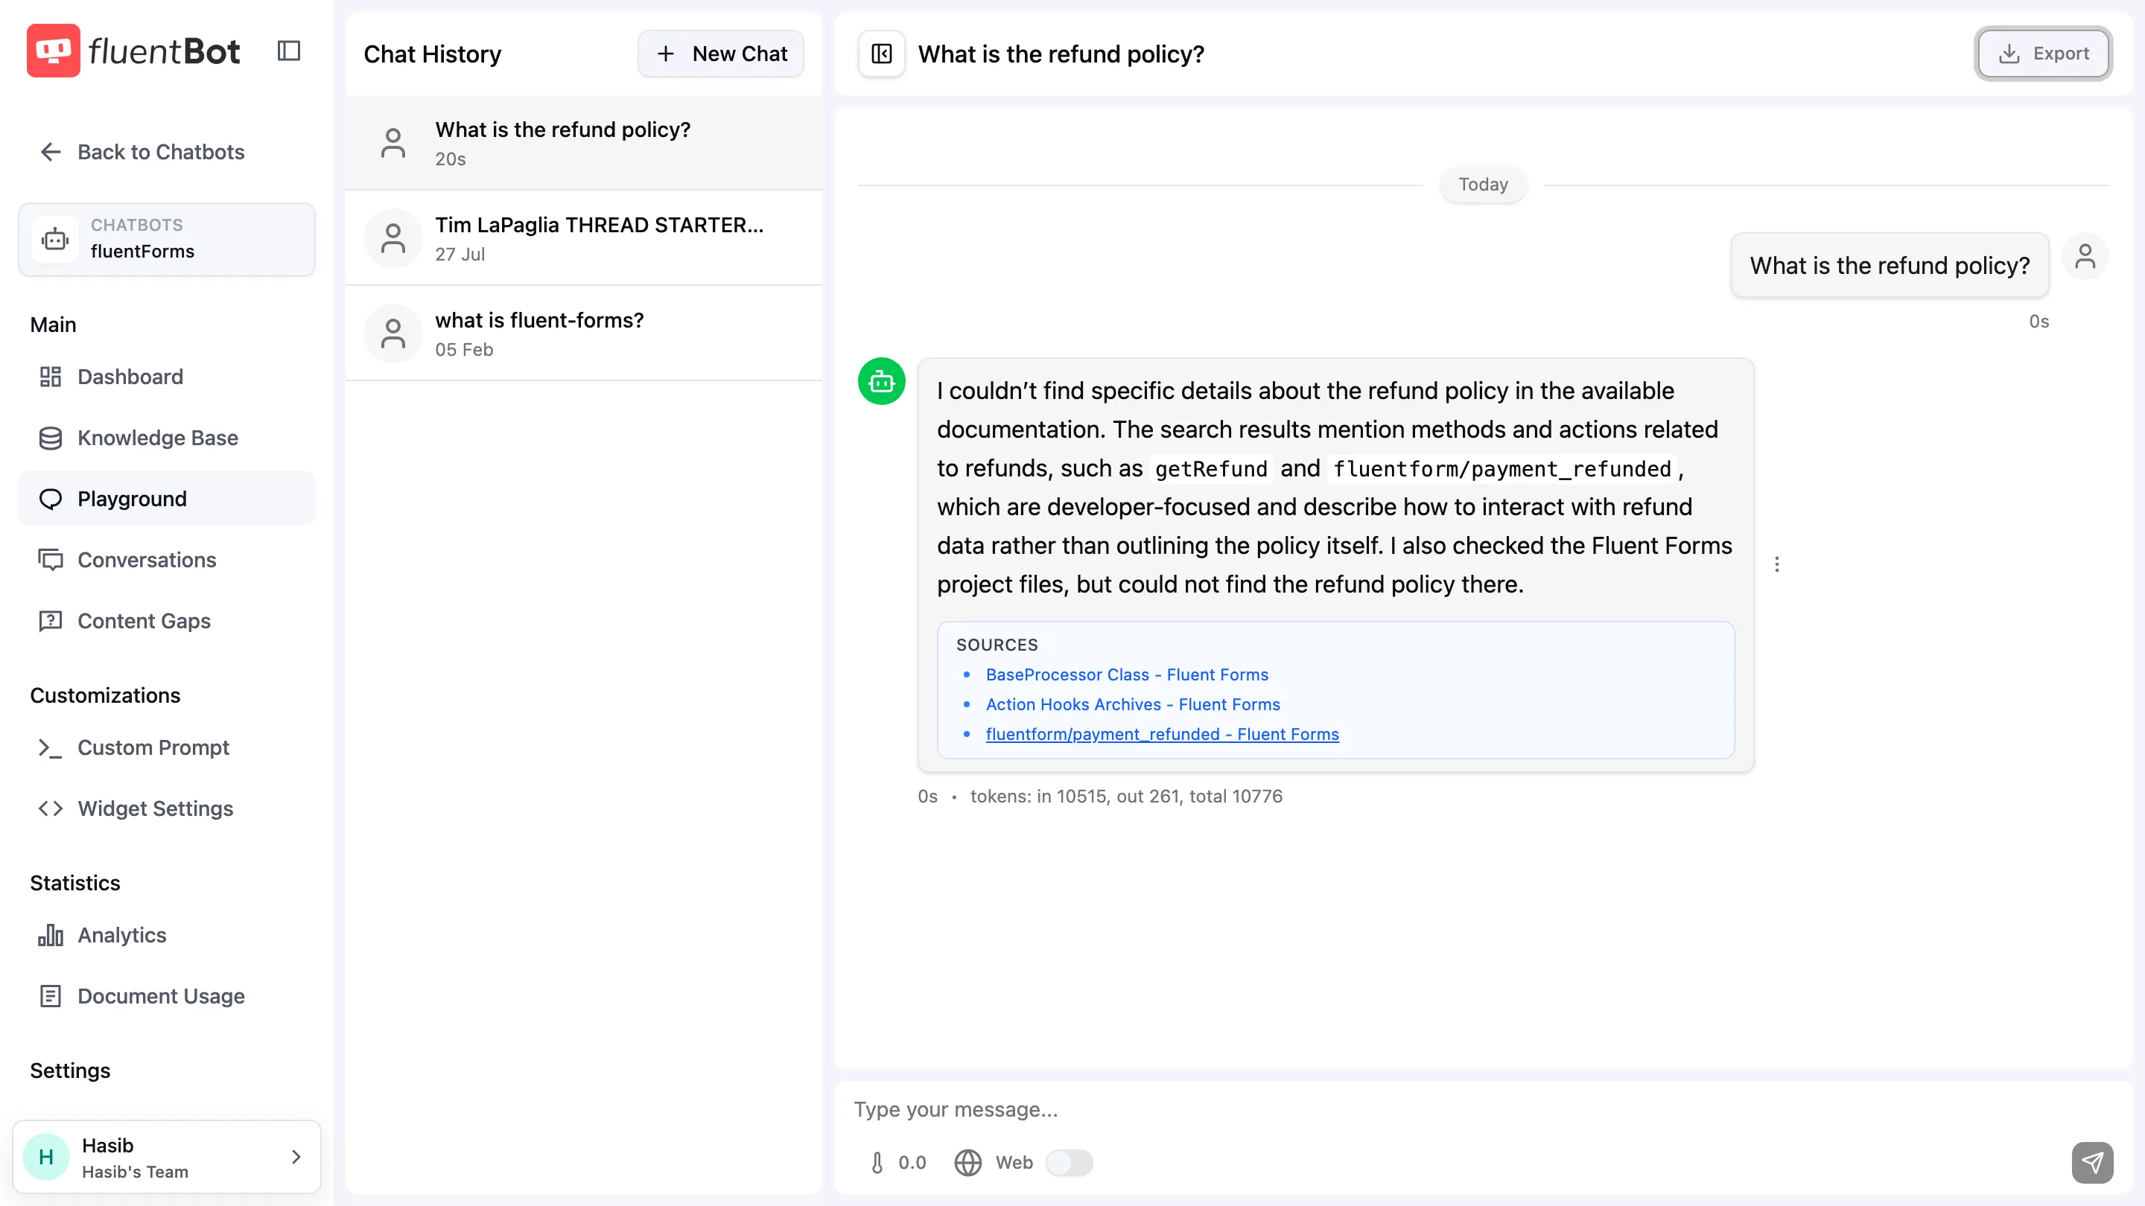Open fluentform/payment_refunded source link
Viewport: 2145px width, 1206px height.
coord(1162,734)
